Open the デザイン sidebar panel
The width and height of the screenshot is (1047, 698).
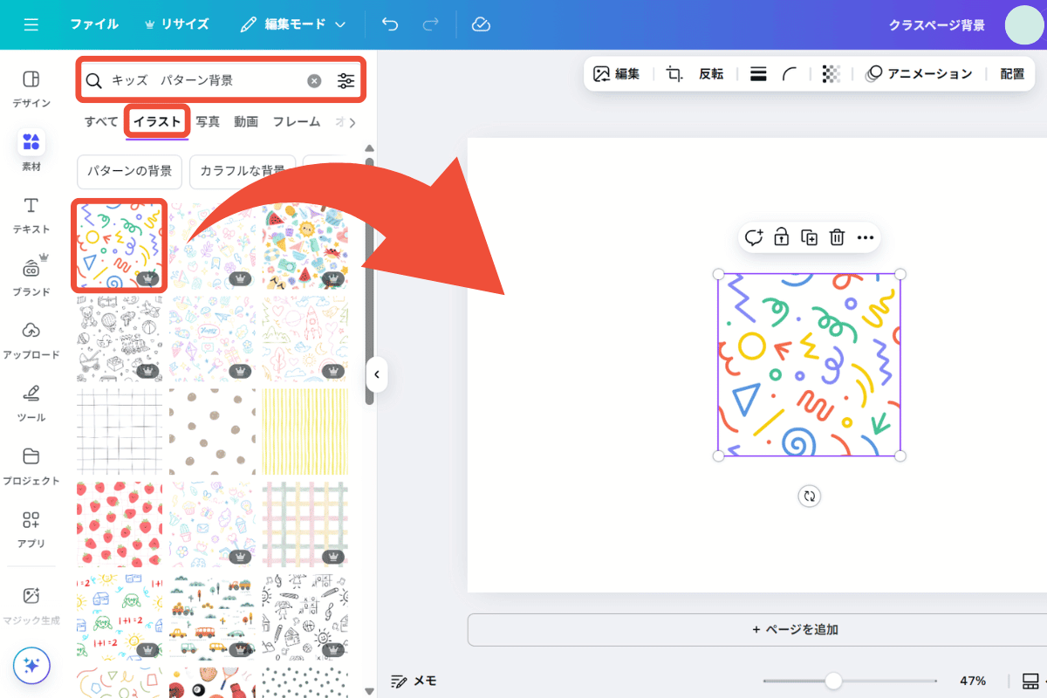coord(31,87)
